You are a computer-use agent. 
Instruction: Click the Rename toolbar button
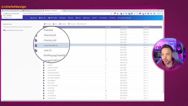pos(87,18)
